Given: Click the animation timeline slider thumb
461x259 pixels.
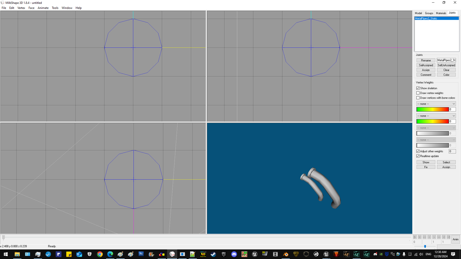Looking at the screenshot, I should [x=3, y=238].
